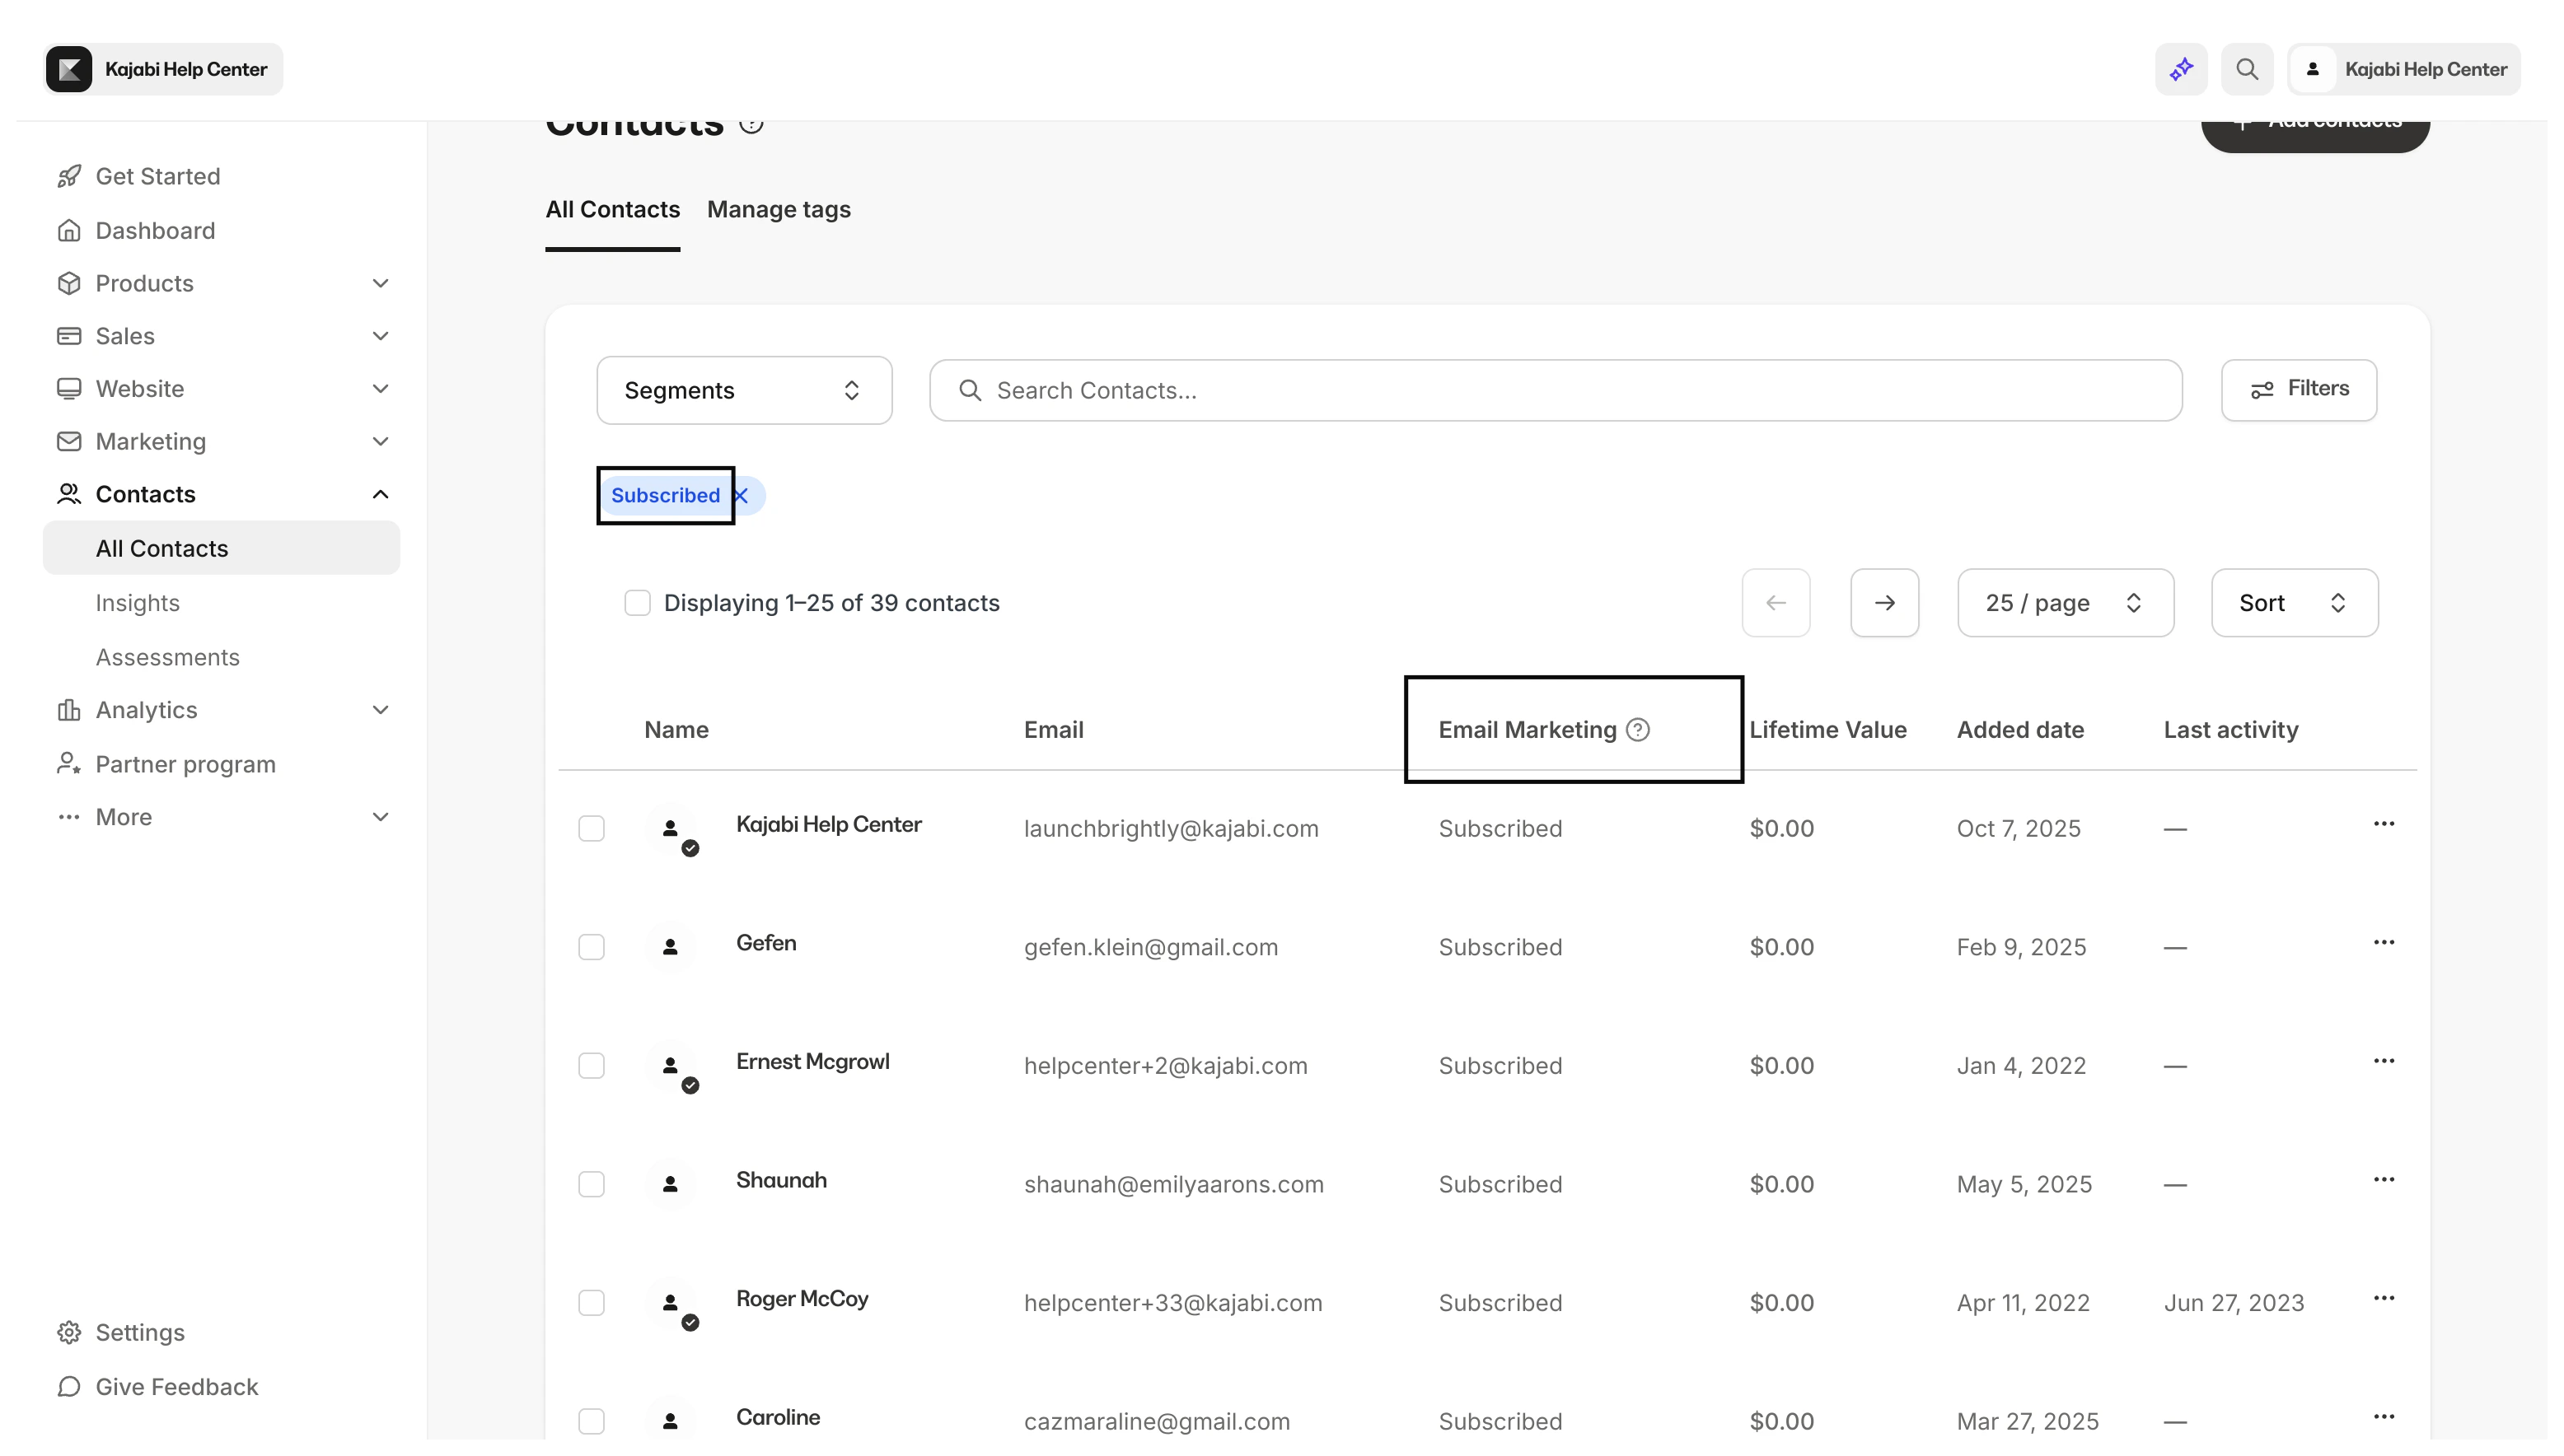Open actions menu for Ernest Mcgrowl row

click(x=2383, y=1061)
